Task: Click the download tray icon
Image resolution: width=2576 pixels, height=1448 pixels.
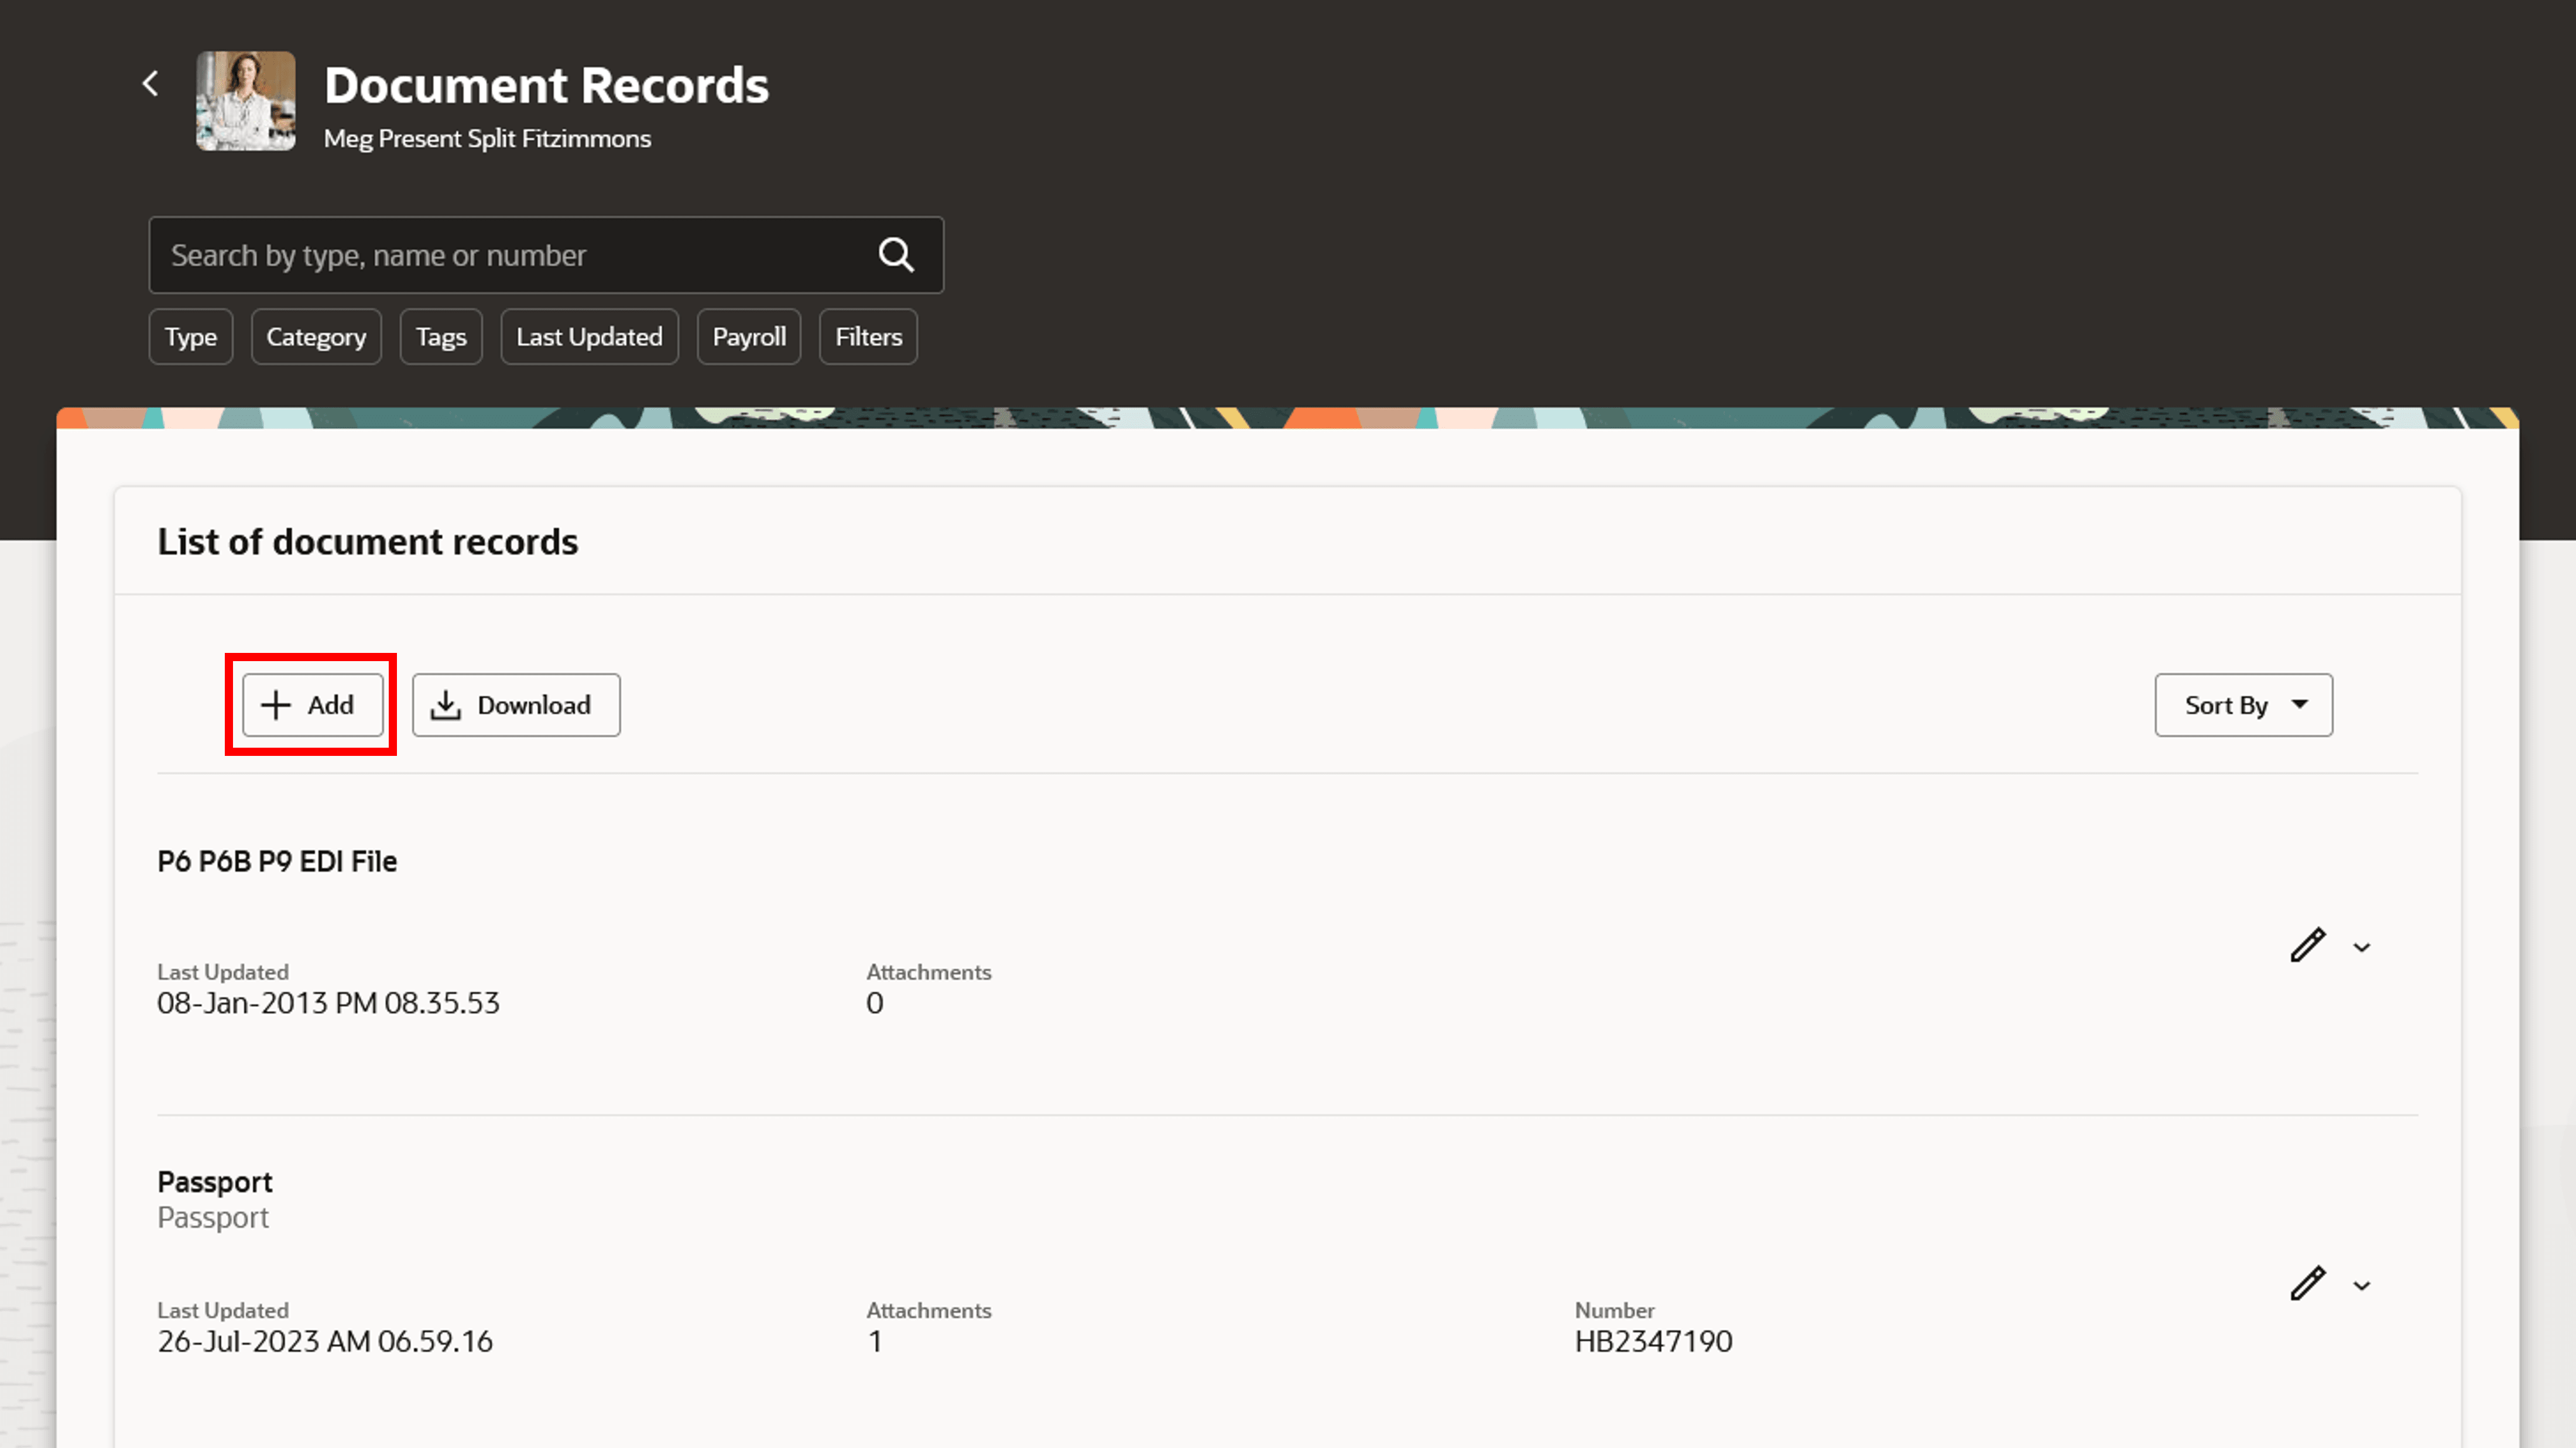Action: pyautogui.click(x=446, y=706)
